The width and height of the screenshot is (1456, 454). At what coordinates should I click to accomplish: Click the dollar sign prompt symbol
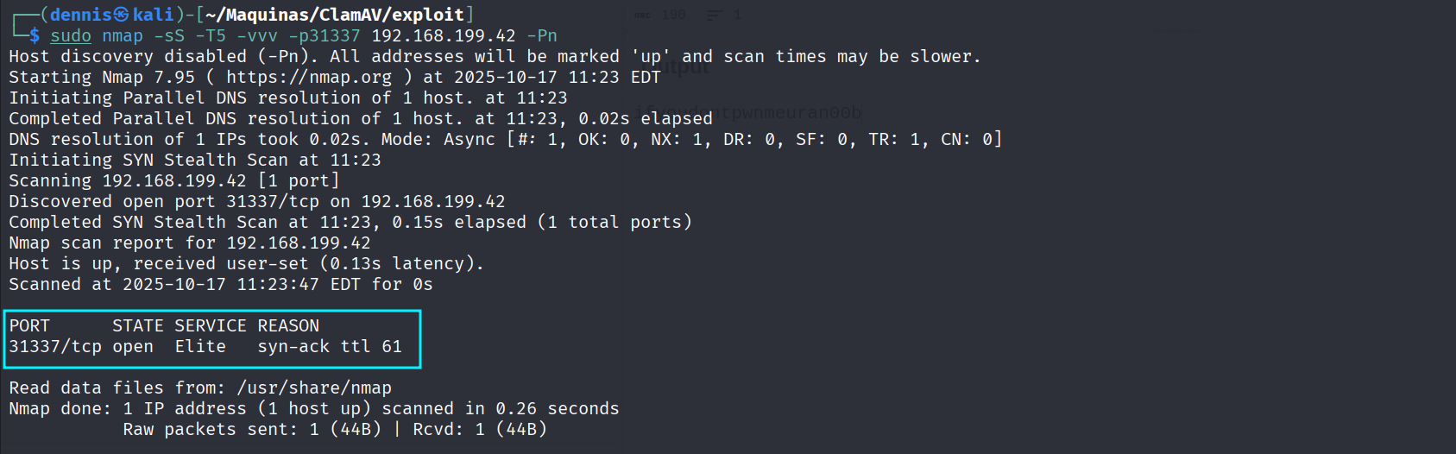[x=35, y=35]
